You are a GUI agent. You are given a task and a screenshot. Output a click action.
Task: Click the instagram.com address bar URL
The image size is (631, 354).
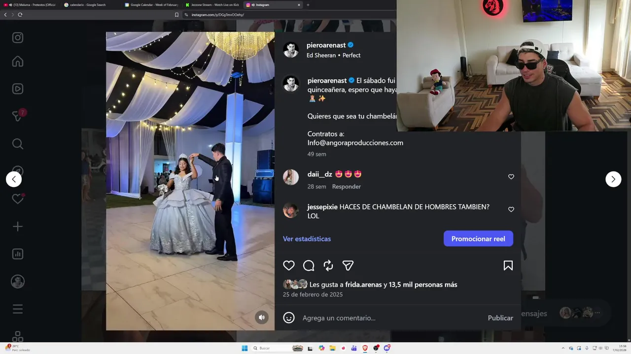(217, 15)
